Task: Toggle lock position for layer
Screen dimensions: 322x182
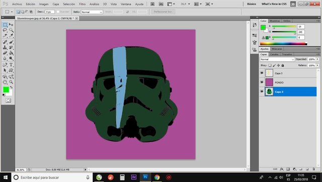Action: (278, 66)
